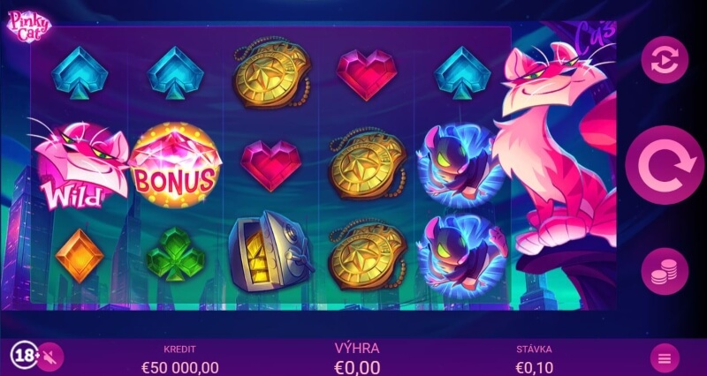Open the coin stack bet settings
707x376 pixels.
tap(665, 271)
